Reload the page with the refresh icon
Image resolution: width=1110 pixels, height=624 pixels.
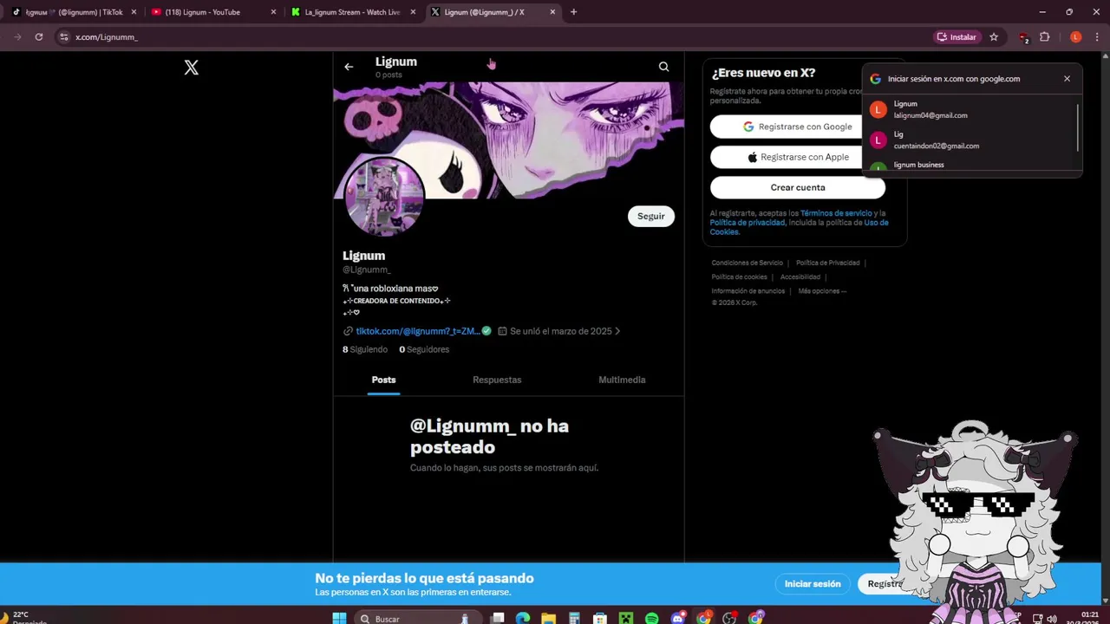coord(39,37)
